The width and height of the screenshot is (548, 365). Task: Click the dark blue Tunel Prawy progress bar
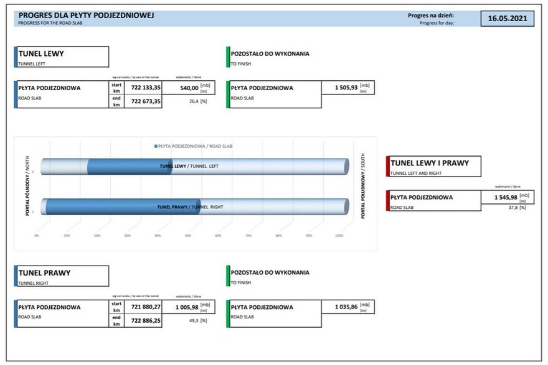(x=123, y=207)
